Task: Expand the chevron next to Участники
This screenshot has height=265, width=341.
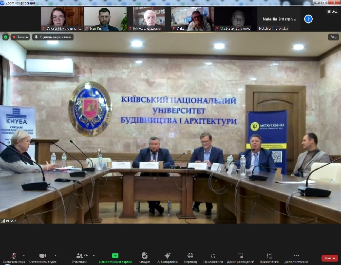Action: pyautogui.click(x=94, y=255)
